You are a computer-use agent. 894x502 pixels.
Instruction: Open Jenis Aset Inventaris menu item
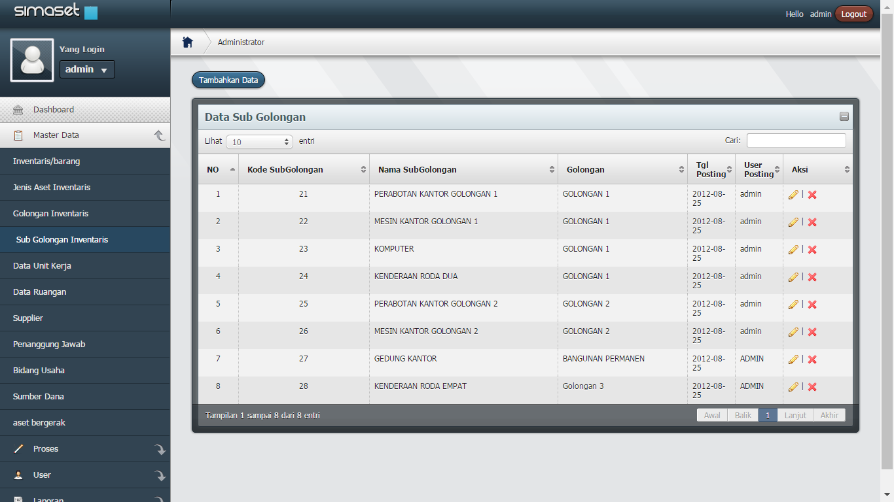tap(85, 188)
